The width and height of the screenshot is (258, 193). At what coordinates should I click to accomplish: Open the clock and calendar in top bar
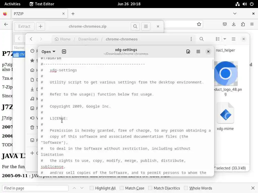click(x=129, y=4)
